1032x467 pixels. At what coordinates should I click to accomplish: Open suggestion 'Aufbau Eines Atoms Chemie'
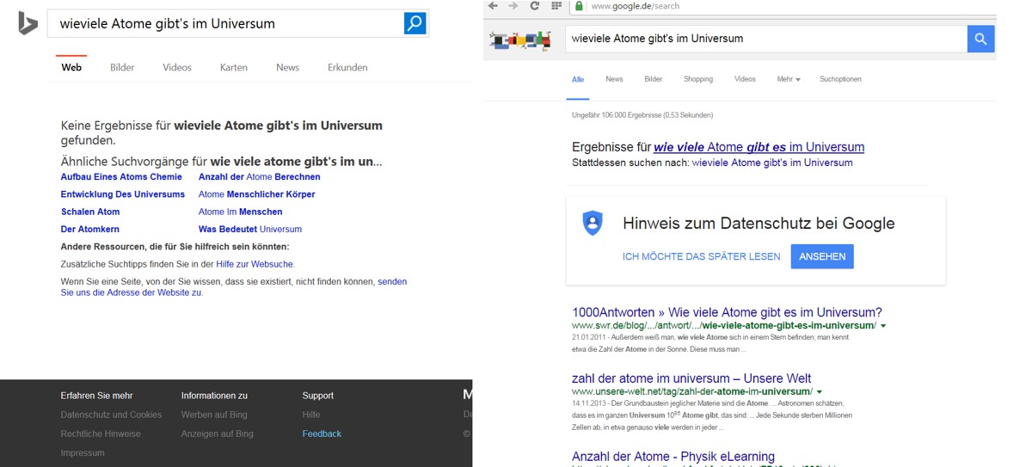pos(121,176)
